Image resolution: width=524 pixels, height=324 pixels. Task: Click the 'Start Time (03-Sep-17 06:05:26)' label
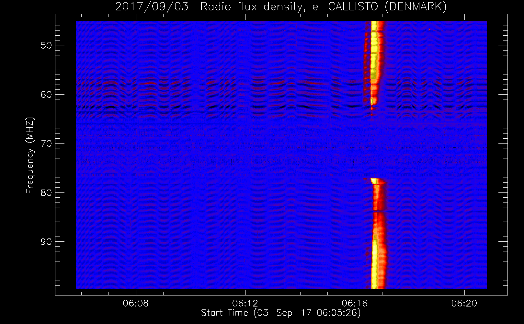pyautogui.click(x=281, y=313)
